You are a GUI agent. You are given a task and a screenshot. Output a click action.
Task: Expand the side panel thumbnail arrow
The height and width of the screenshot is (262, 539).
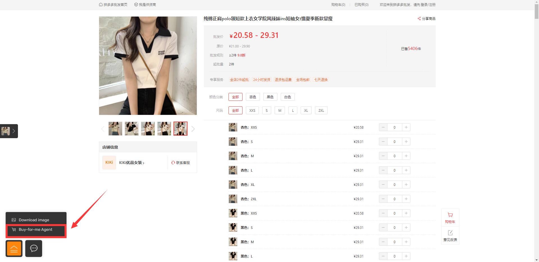[x=13, y=131]
